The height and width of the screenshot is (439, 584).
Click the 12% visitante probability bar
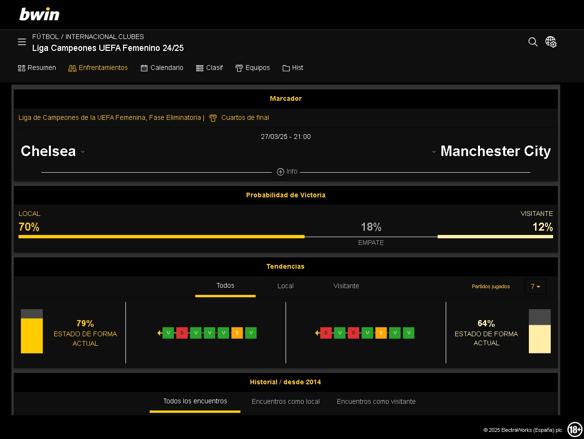[x=495, y=236]
